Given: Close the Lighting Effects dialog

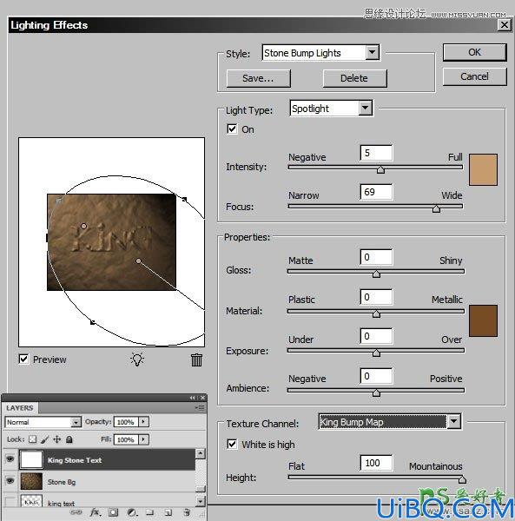Looking at the screenshot, I should pyautogui.click(x=505, y=25).
